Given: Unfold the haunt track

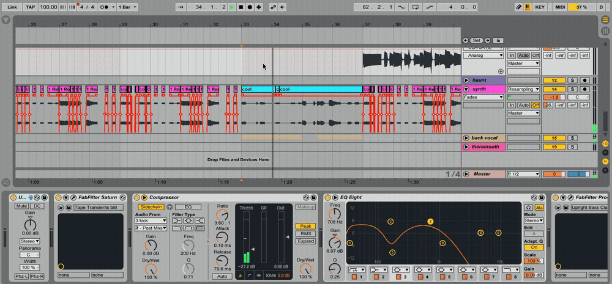Looking at the screenshot, I should coord(466,80).
